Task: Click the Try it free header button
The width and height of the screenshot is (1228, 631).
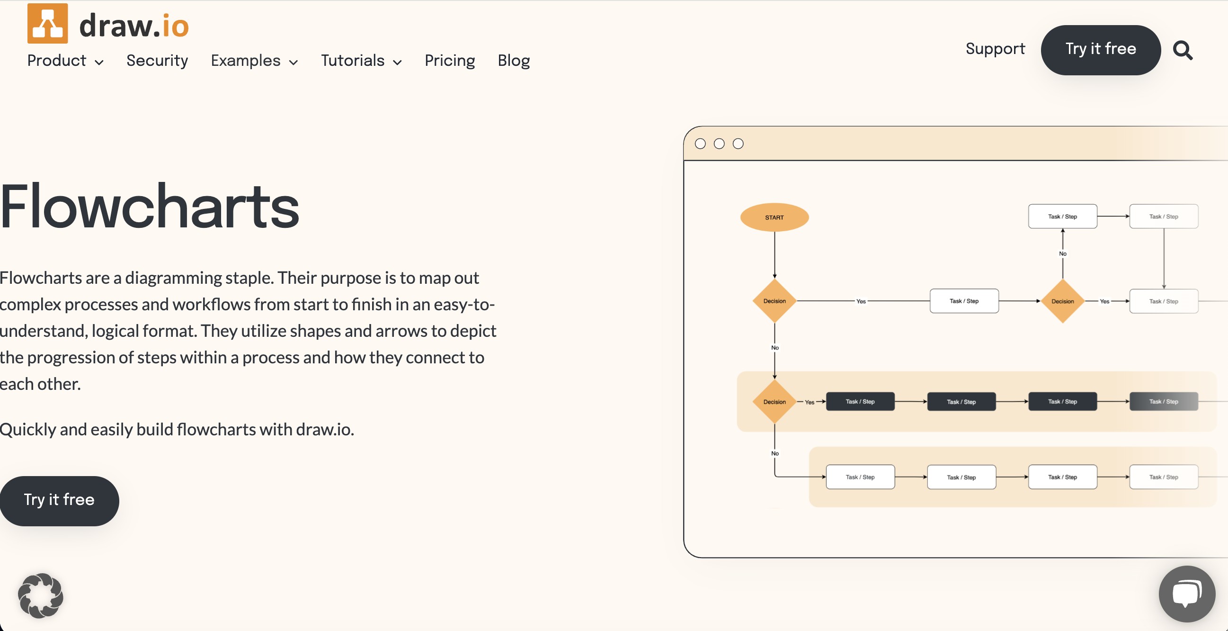Action: [1101, 50]
